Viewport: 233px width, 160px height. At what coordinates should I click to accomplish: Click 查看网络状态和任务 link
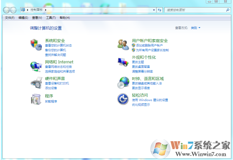pos(59,67)
